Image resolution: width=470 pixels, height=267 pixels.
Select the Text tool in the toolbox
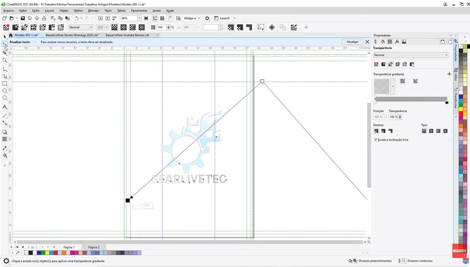click(x=5, y=107)
